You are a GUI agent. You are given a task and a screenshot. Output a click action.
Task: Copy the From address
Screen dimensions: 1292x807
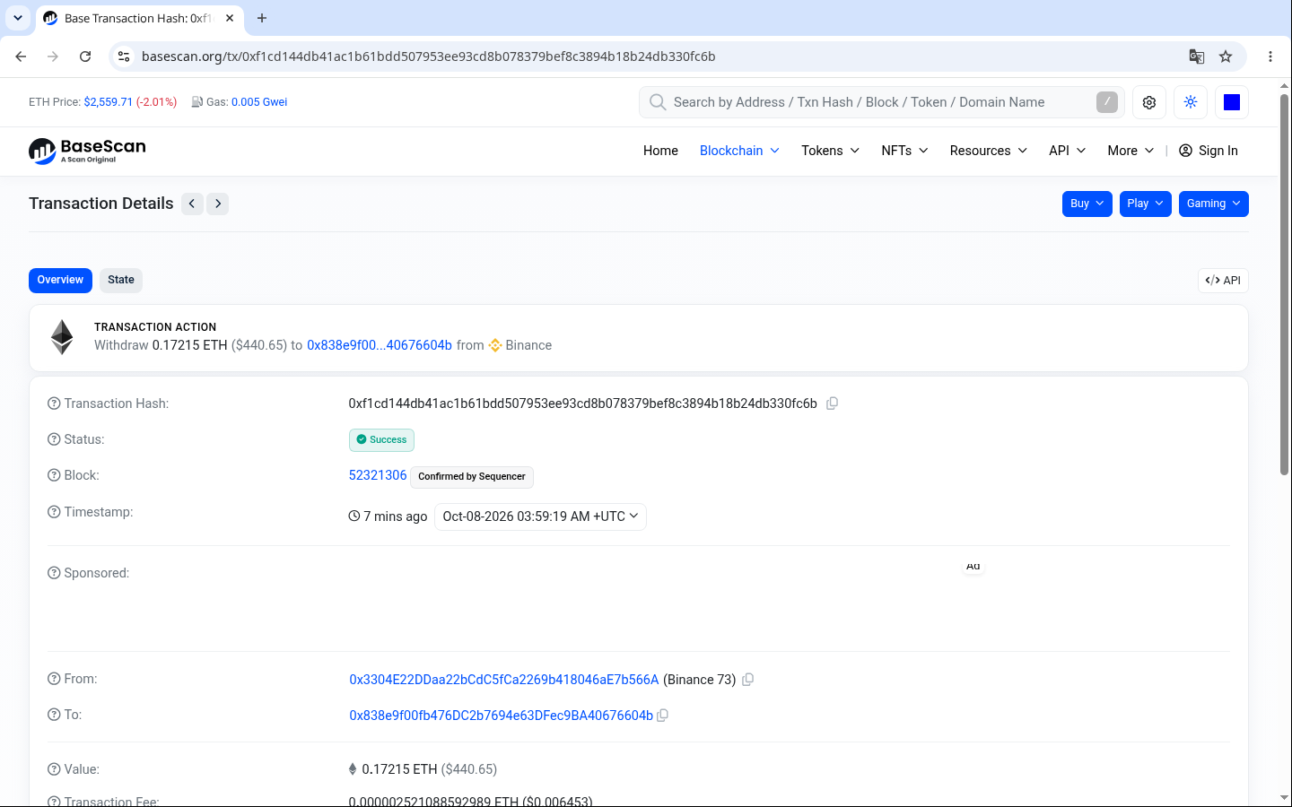pos(747,680)
